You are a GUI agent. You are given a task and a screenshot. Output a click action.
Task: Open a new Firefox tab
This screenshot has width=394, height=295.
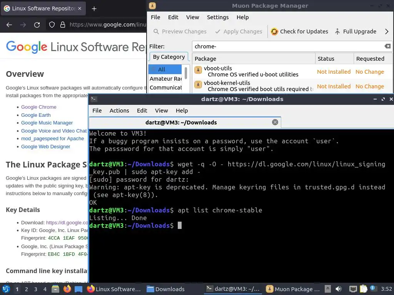[94, 8]
